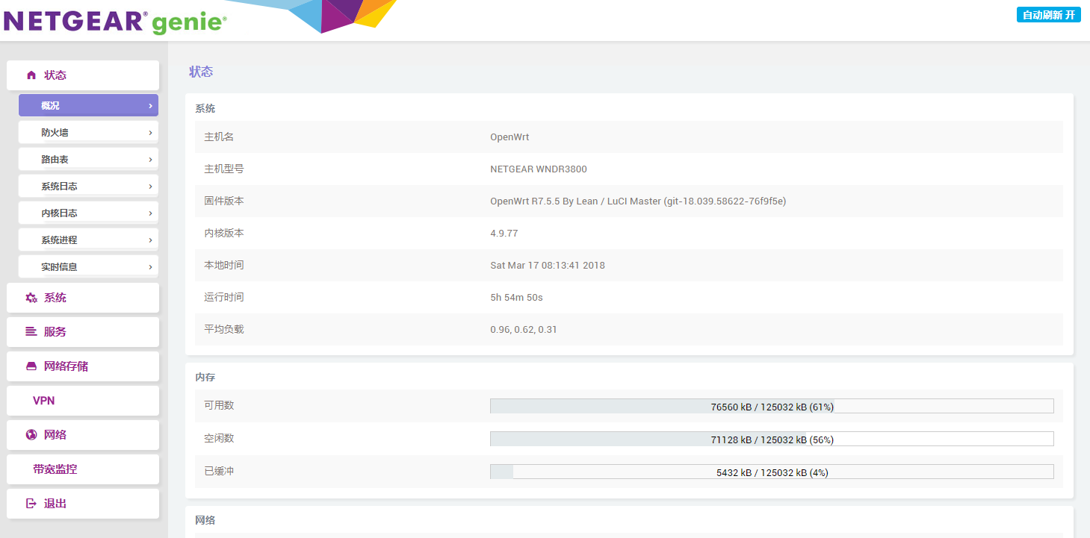The image size is (1090, 538).
Task: Click the uptime value 5h 54m 50s
Action: coord(516,298)
